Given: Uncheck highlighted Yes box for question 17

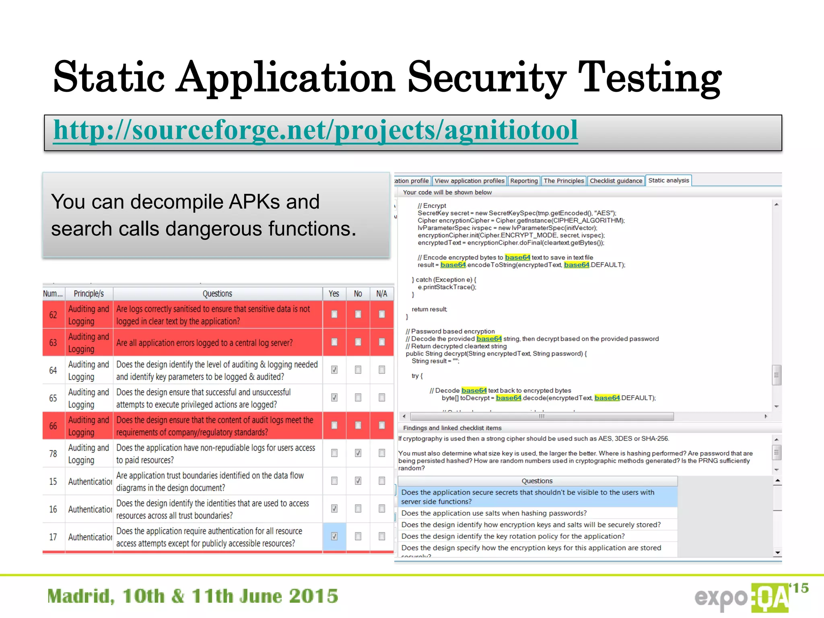Looking at the screenshot, I should [x=334, y=536].
